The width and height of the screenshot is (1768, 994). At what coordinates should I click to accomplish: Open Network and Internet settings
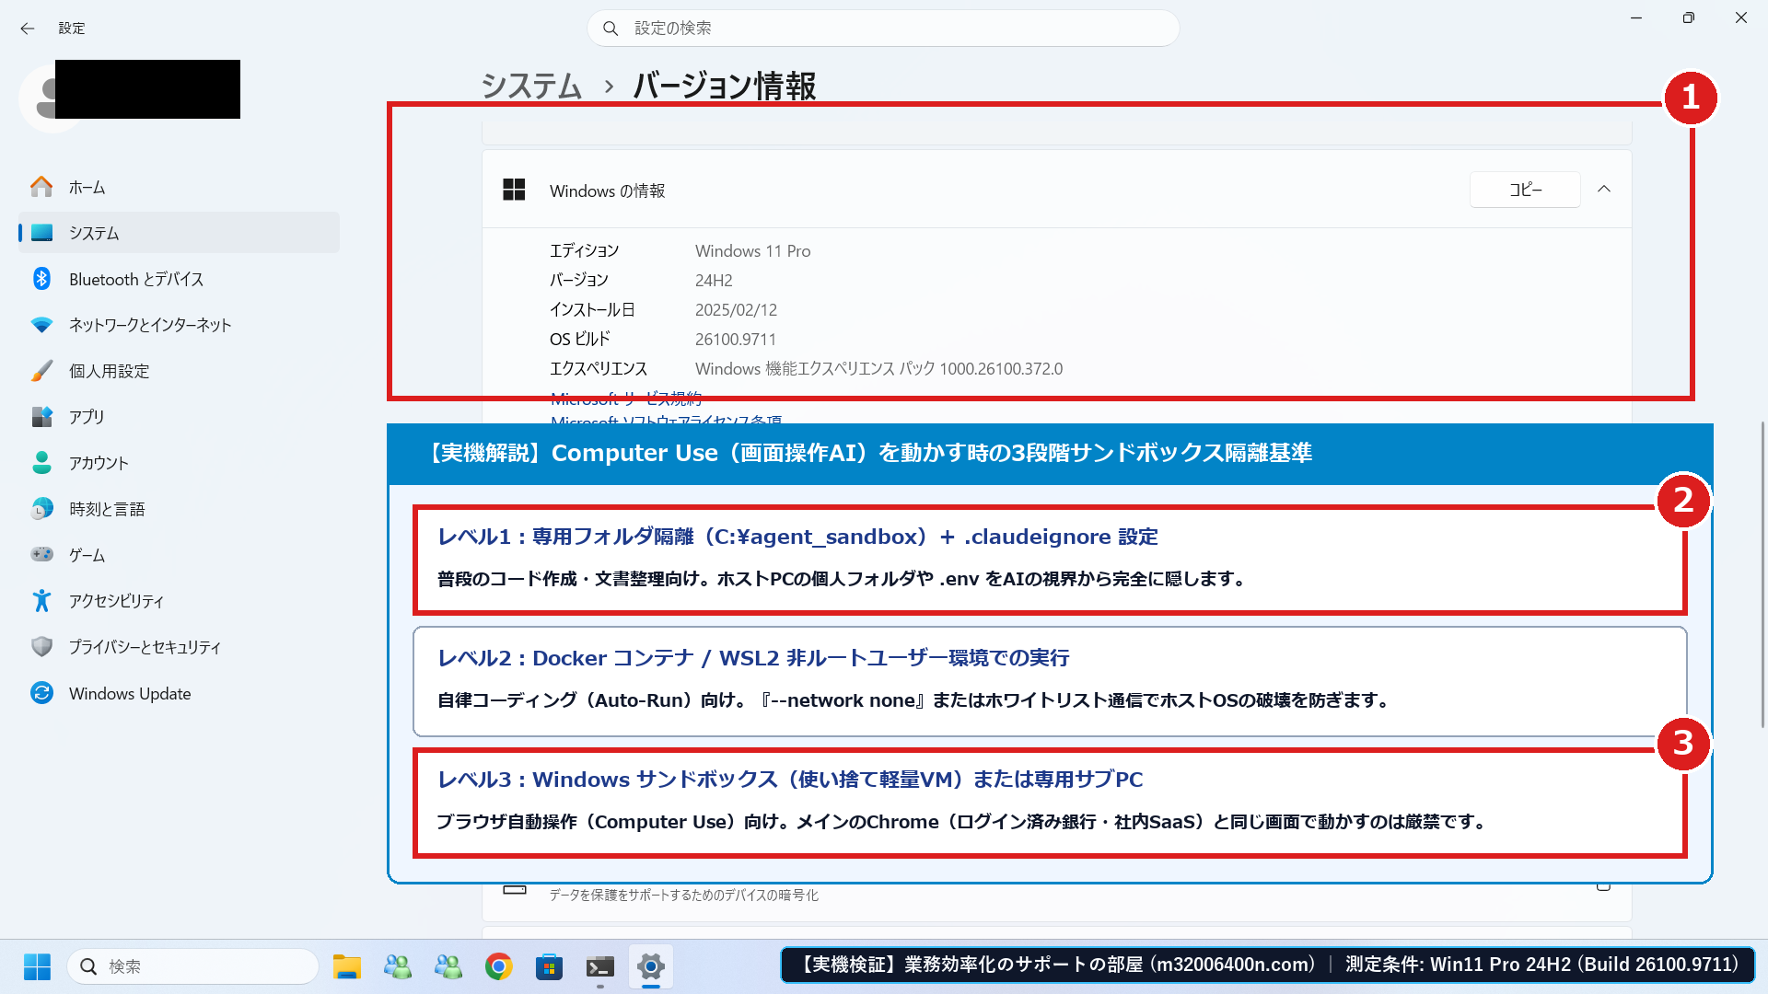pos(179,325)
